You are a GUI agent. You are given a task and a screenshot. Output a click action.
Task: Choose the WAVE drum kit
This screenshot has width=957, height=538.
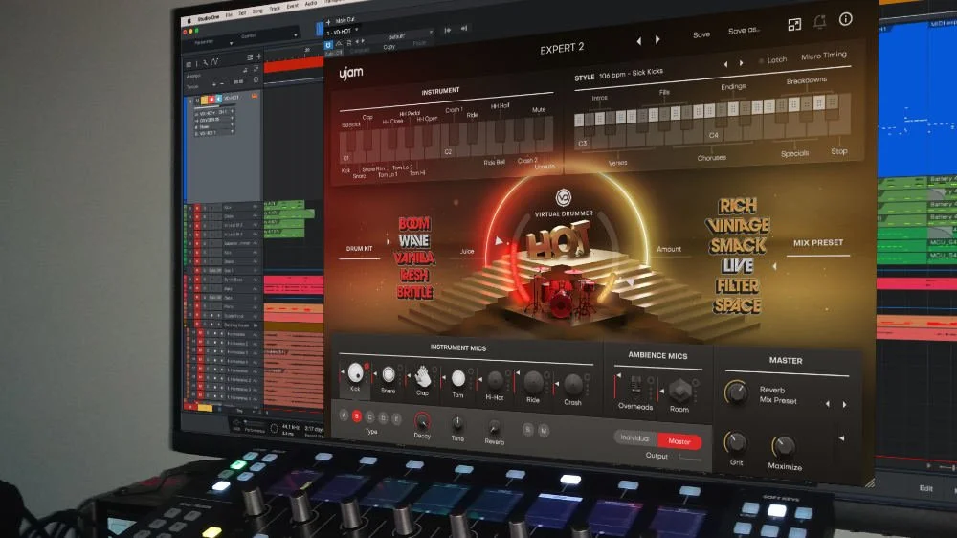pos(413,240)
